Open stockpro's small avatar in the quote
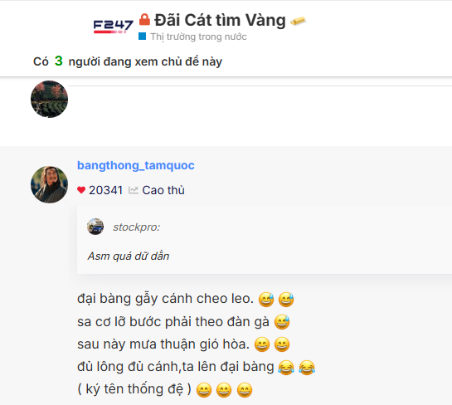The width and height of the screenshot is (452, 405). pyautogui.click(x=95, y=227)
